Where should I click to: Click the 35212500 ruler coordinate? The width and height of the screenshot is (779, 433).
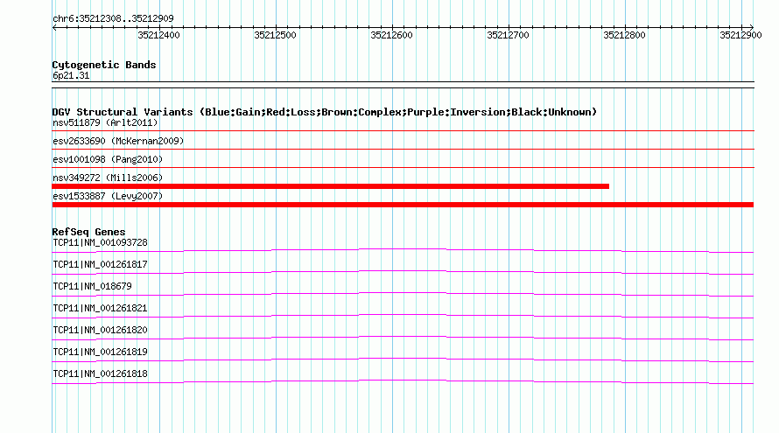click(x=275, y=35)
